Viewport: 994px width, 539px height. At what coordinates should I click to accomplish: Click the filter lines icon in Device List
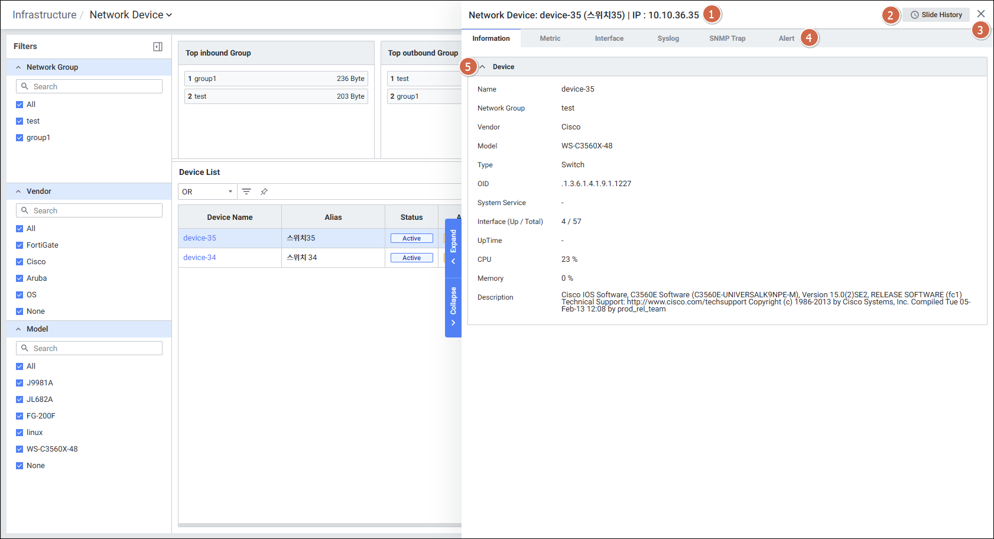(x=246, y=191)
